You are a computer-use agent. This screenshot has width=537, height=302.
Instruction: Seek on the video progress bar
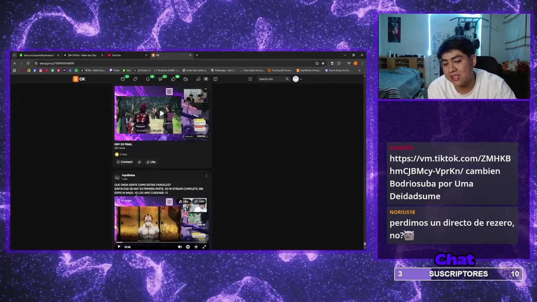click(x=162, y=242)
